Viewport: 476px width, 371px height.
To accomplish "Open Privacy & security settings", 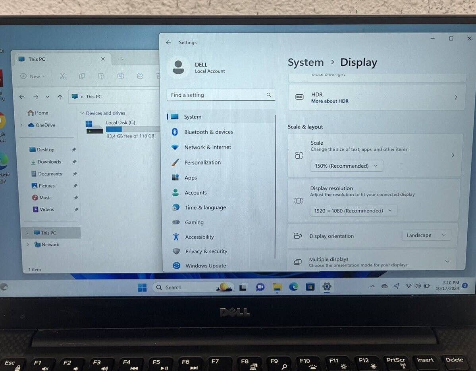I will click(x=221, y=251).
